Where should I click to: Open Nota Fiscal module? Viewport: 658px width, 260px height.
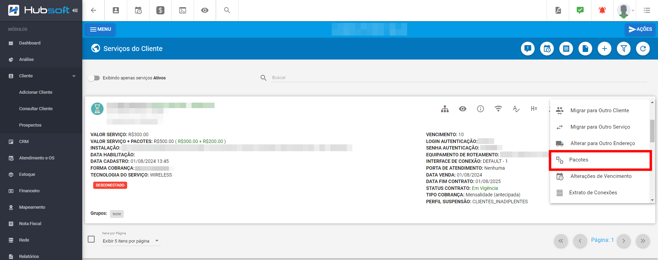(41, 224)
